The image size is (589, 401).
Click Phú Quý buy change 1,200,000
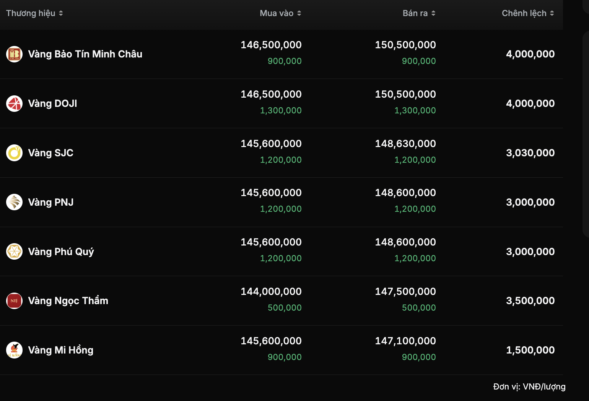point(281,258)
